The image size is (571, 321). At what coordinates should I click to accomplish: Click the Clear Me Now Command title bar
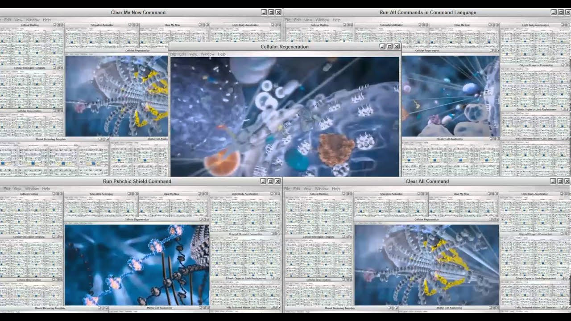[x=138, y=12]
